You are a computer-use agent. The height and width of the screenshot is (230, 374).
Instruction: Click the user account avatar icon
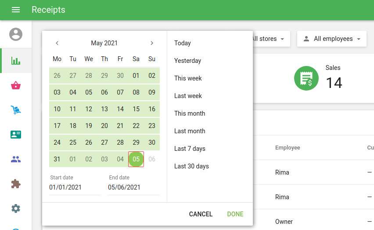pyautogui.click(x=16, y=34)
